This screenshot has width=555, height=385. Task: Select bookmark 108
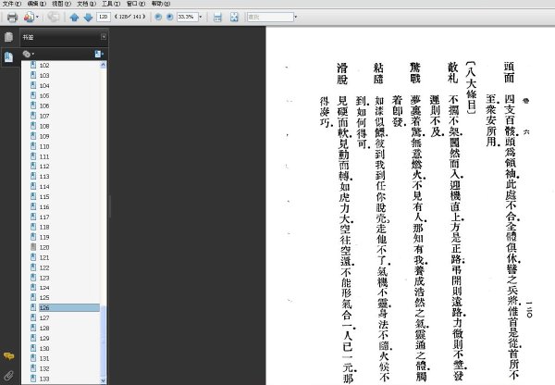[44, 126]
